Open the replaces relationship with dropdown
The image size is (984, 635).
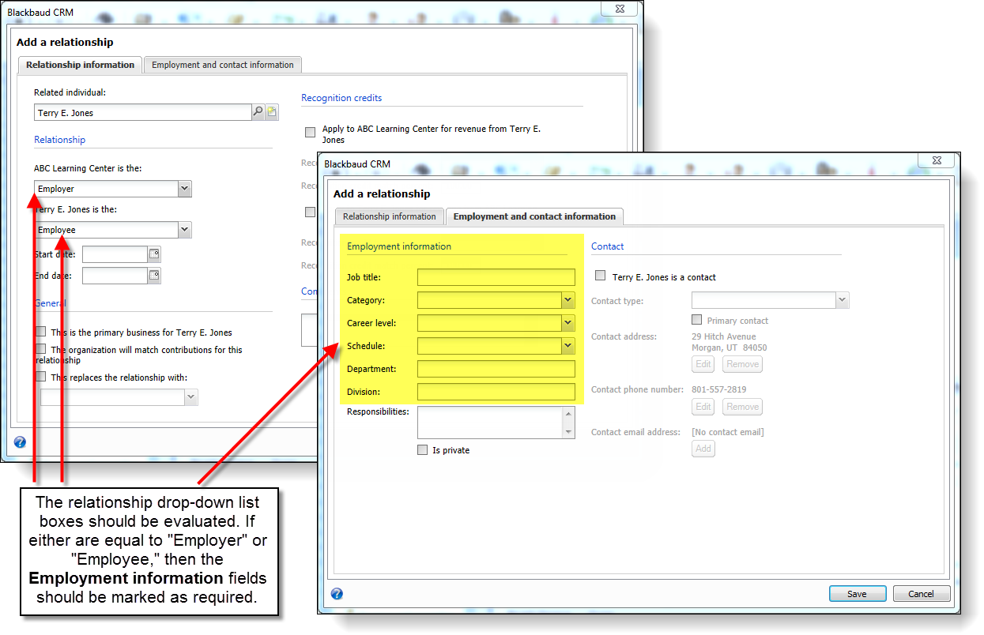[x=190, y=397]
